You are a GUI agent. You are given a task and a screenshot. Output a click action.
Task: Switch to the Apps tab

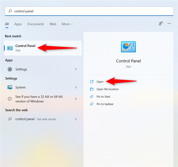tap(18, 24)
